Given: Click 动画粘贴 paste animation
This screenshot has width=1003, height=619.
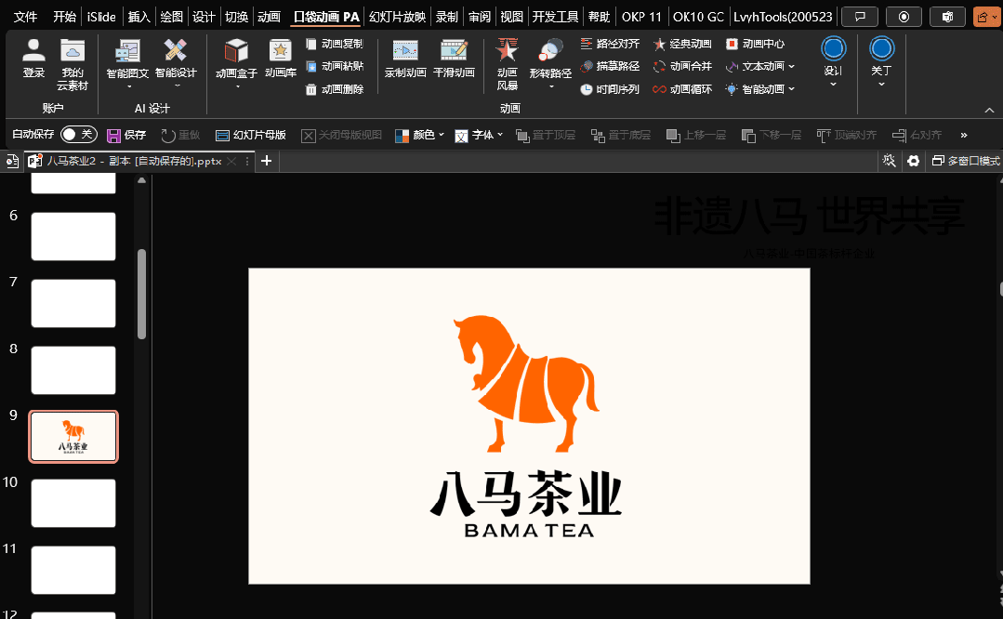Looking at the screenshot, I should (335, 66).
